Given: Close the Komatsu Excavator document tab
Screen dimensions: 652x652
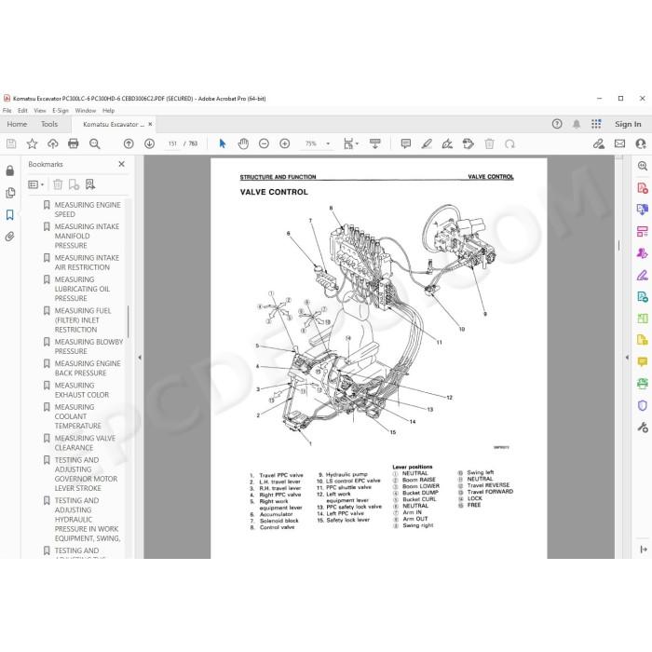Looking at the screenshot, I should point(150,124).
